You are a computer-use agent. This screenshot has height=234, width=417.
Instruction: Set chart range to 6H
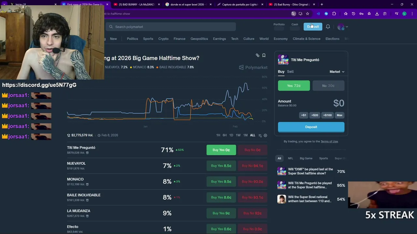(x=224, y=135)
